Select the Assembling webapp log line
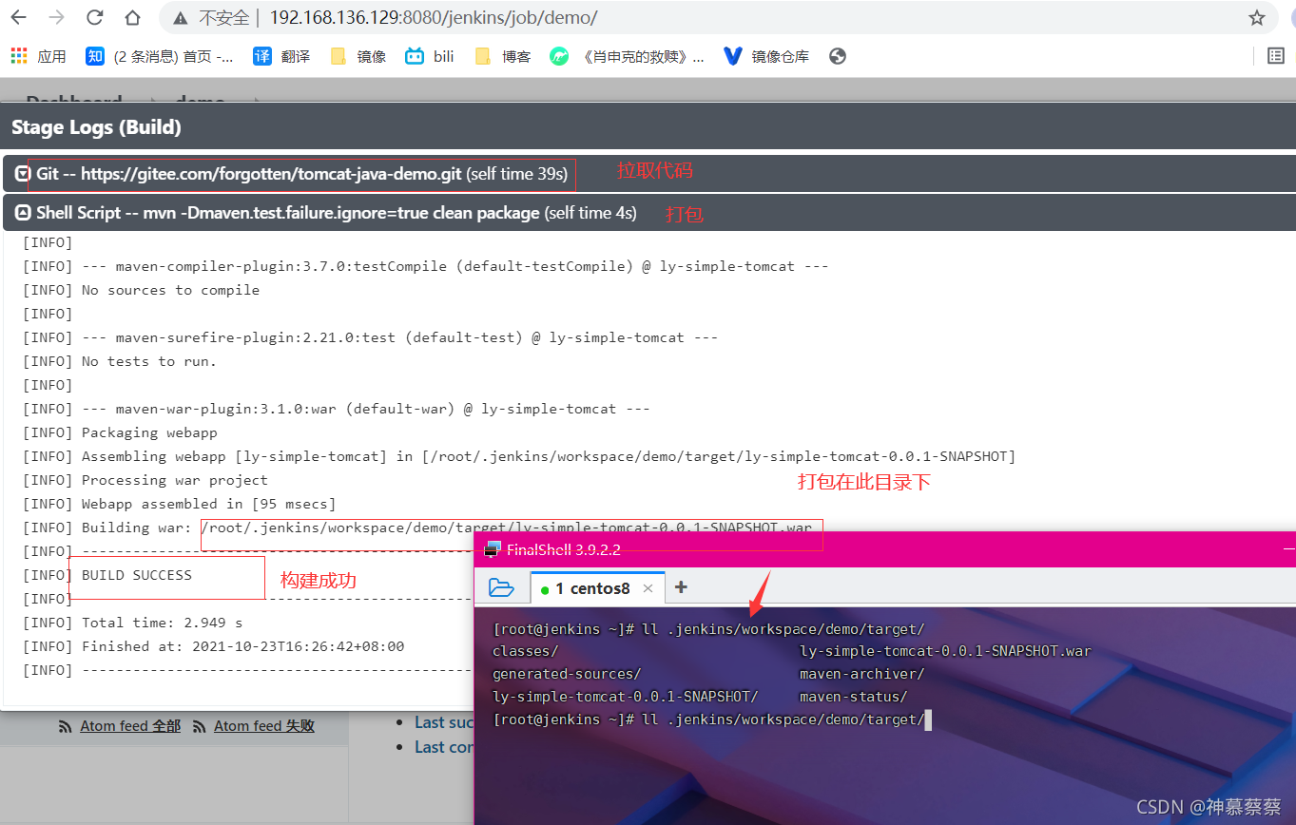1296x825 pixels. click(x=519, y=456)
